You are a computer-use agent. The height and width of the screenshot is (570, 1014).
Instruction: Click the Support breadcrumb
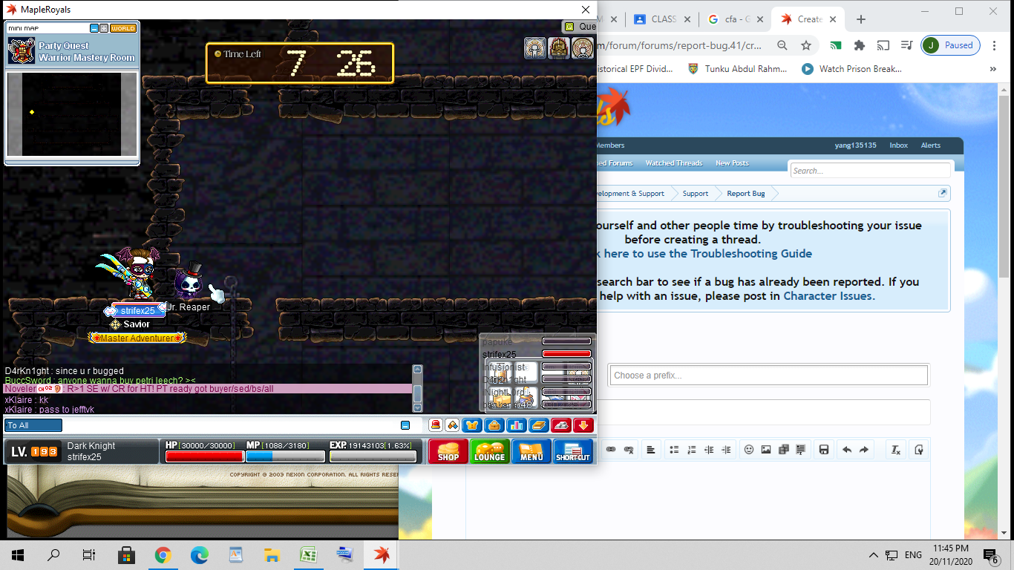click(696, 194)
